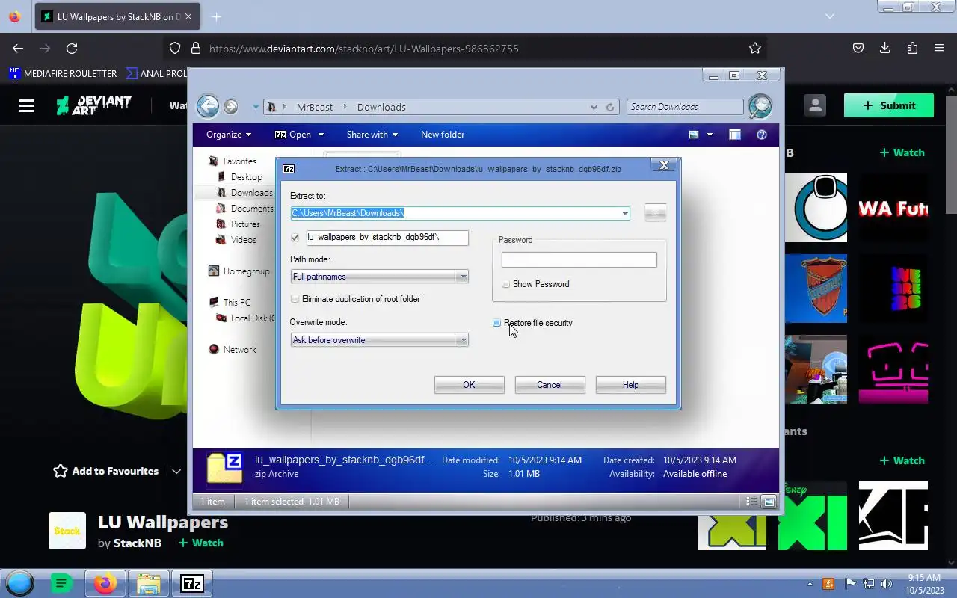Click the volume speaker tray icon
This screenshot has width=957, height=598.
[x=887, y=584]
